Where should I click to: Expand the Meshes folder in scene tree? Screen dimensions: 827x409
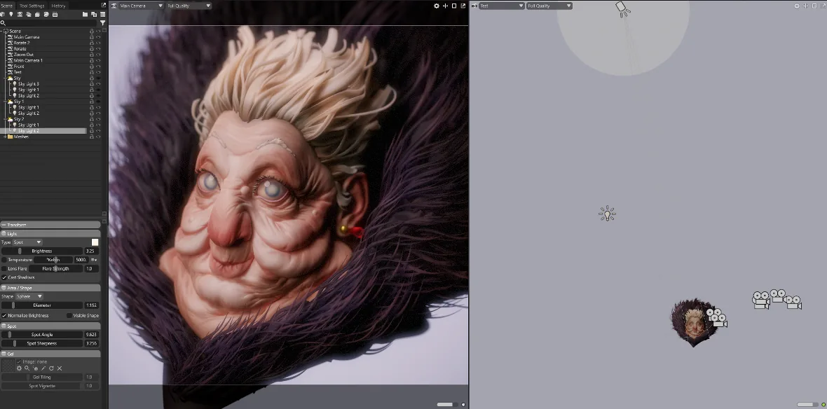coord(5,137)
